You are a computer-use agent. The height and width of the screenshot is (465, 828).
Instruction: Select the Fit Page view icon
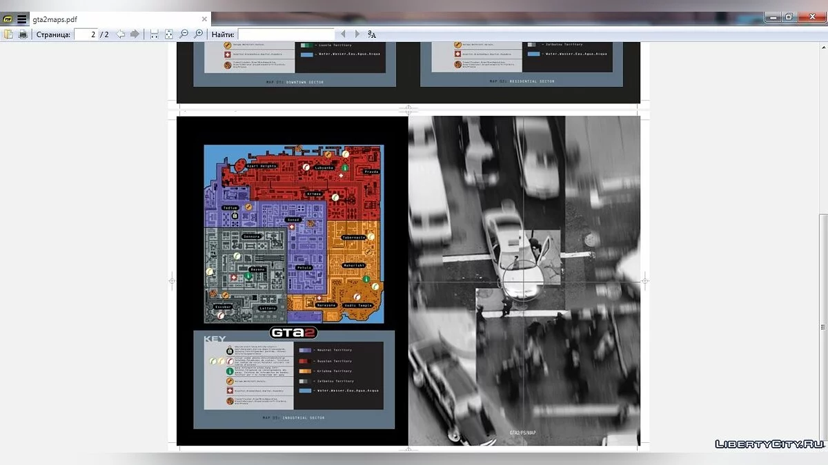(168, 34)
